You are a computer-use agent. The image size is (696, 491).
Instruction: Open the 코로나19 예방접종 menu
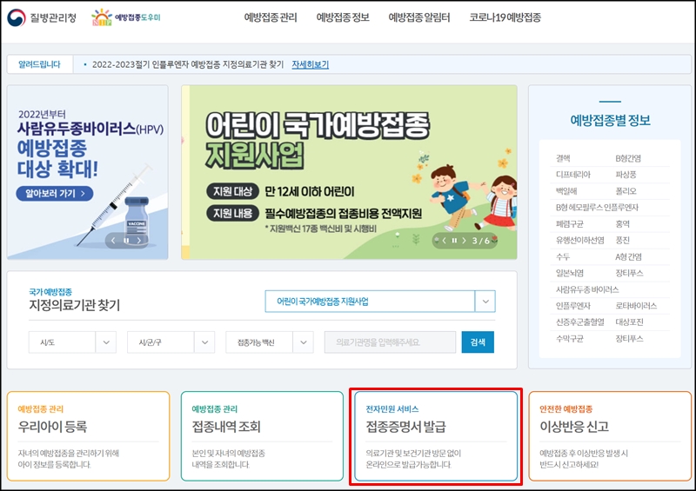505,17
